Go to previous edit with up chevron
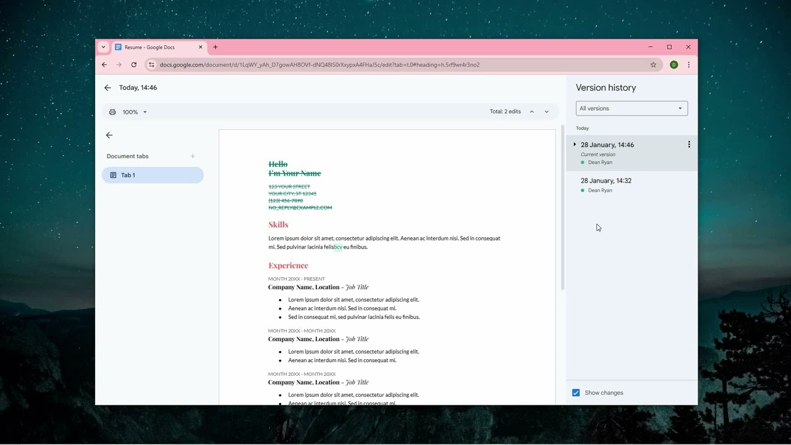Viewport: 791px width, 445px height. point(531,112)
